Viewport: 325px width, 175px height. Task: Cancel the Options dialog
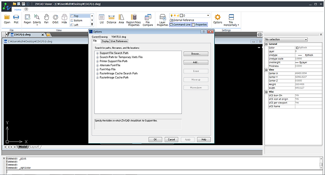(171, 139)
